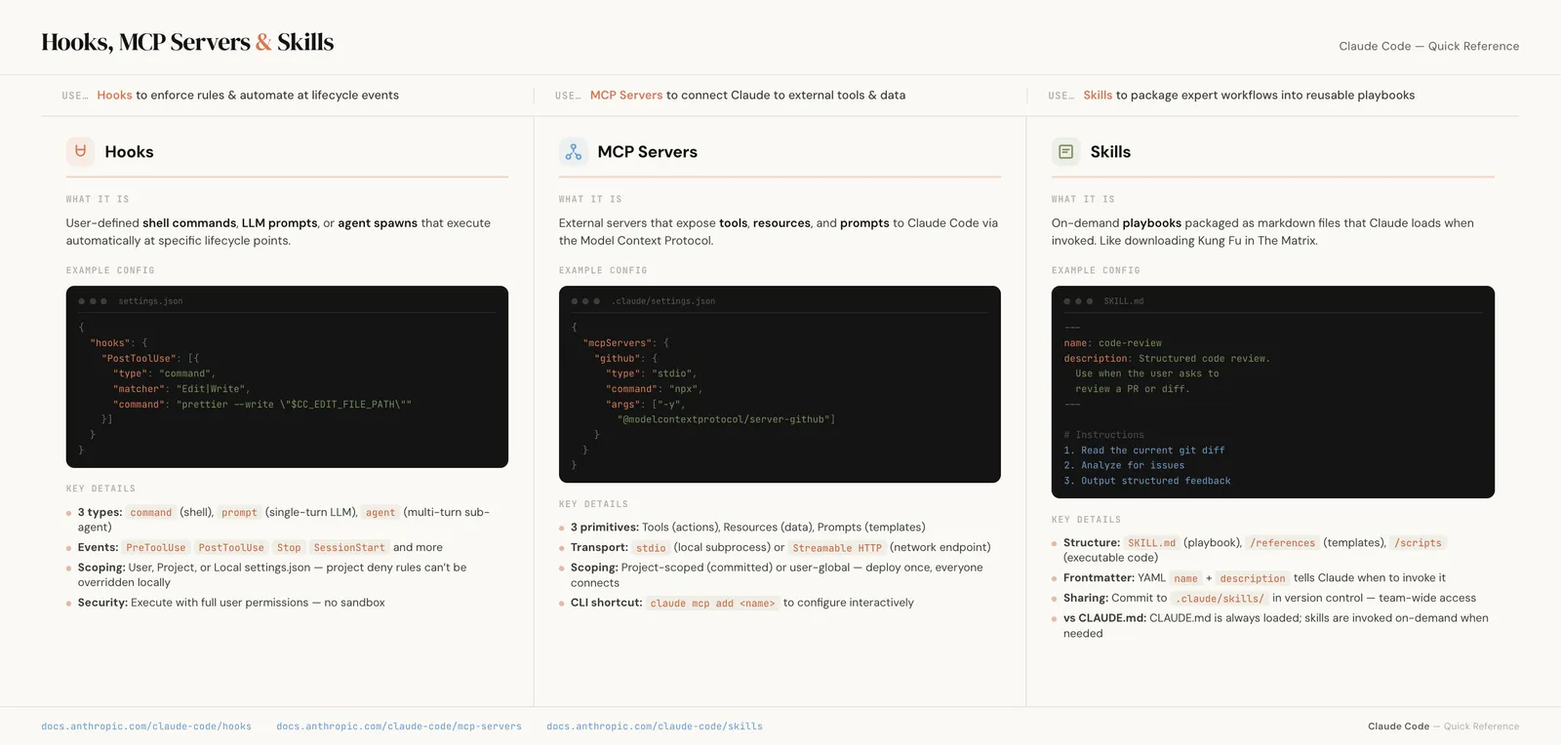
Task: Click the 'name: code-review' code line
Action: [x=1112, y=343]
